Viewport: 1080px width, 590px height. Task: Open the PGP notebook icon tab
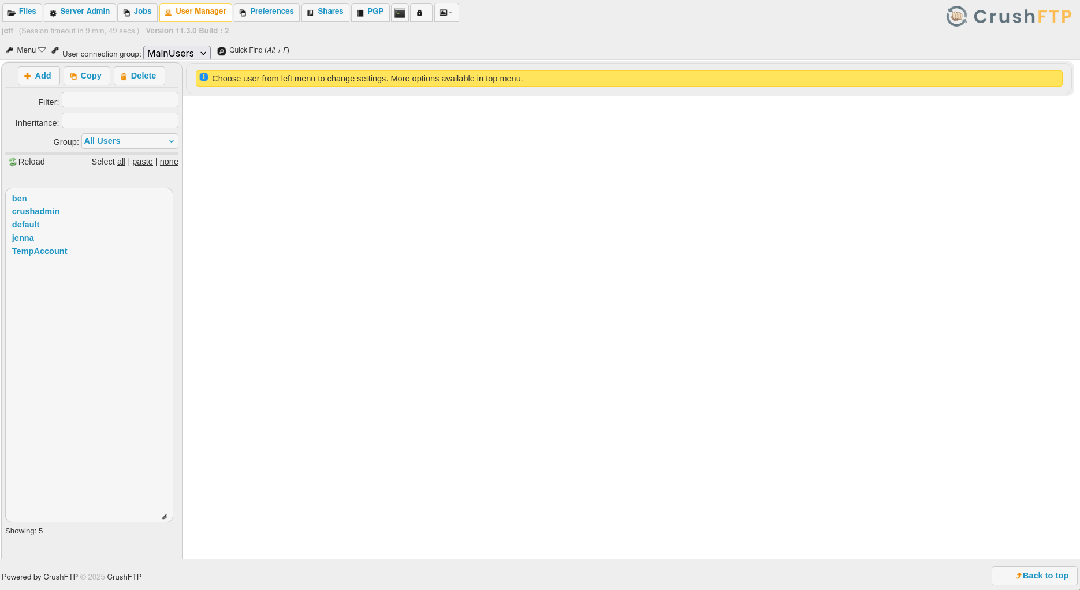(360, 12)
